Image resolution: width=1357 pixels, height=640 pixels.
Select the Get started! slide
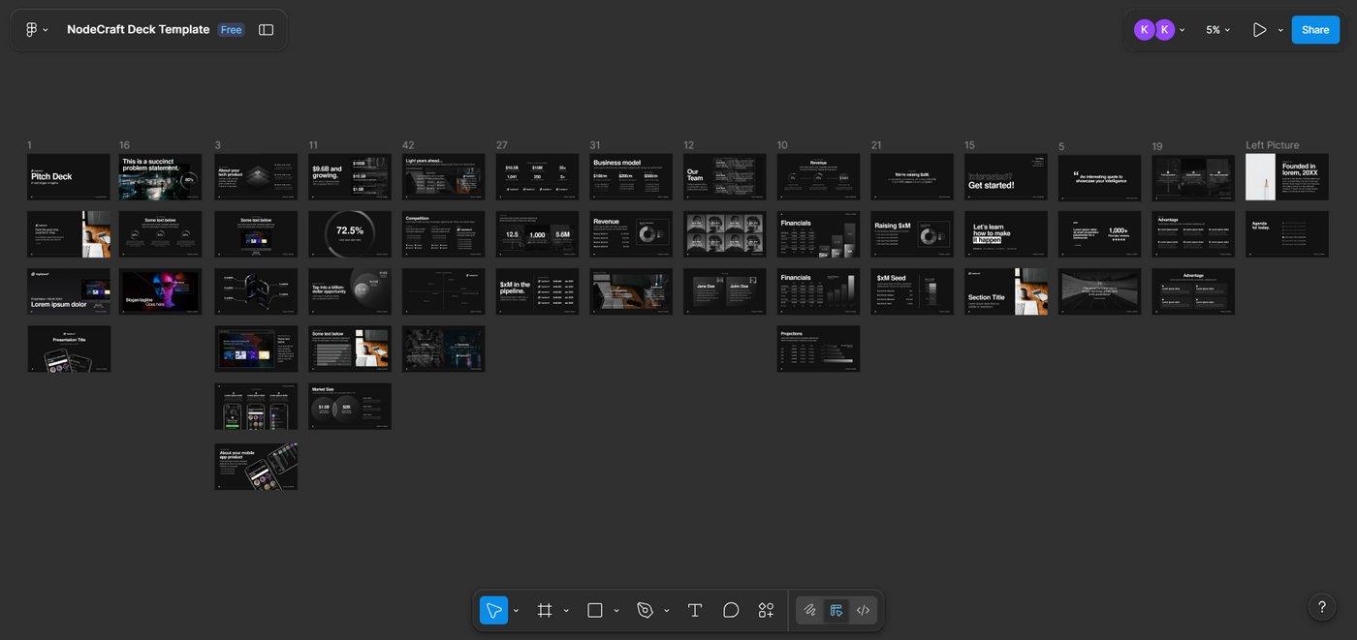click(1006, 177)
